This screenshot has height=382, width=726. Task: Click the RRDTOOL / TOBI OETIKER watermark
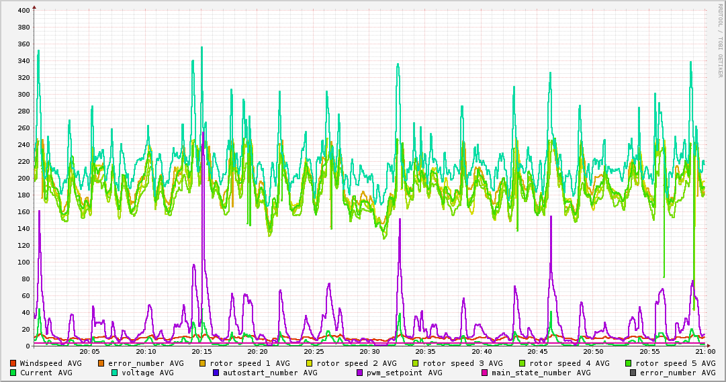tap(719, 40)
